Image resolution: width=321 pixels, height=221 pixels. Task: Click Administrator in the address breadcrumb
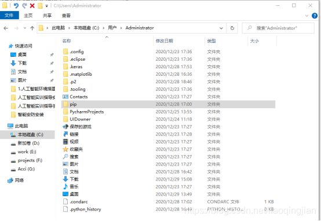pyautogui.click(x=140, y=28)
